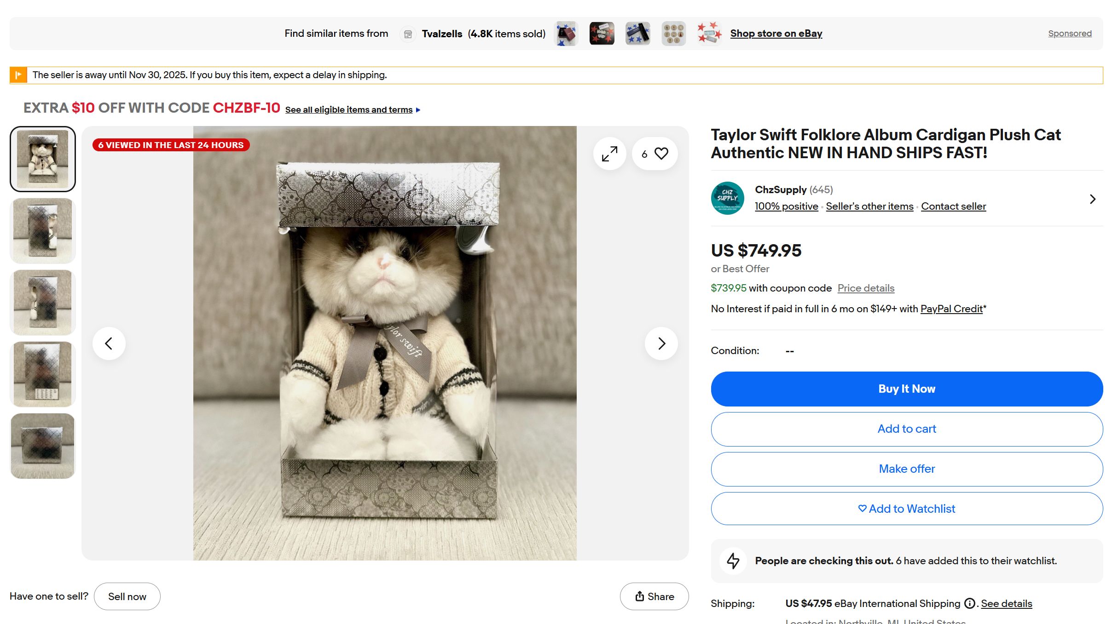Click the Make offer button
Viewport: 1118px width, 624px height.
click(906, 469)
